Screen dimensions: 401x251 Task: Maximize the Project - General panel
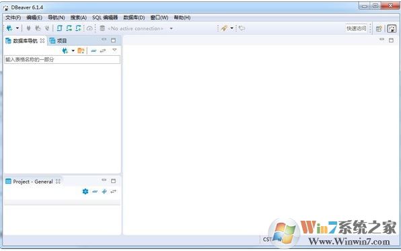pyautogui.click(x=113, y=181)
